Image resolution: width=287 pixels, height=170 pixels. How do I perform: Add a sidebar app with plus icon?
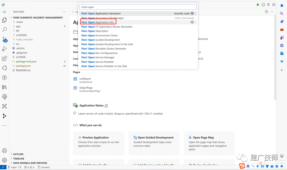click(282, 70)
